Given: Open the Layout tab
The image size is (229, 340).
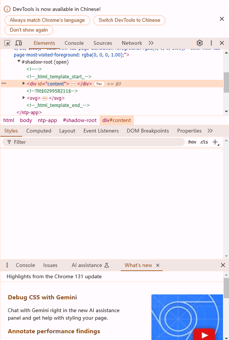Looking at the screenshot, I should [67, 131].
